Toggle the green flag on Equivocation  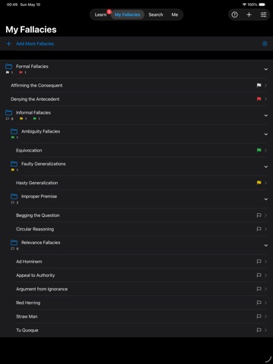(x=259, y=150)
